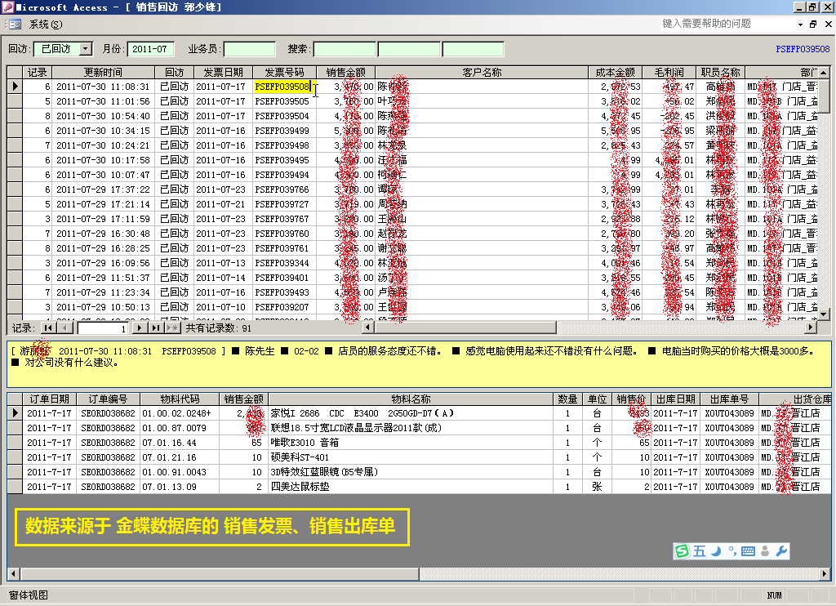Screen dimensions: 836x606
Task: Click the 月份 field showing 2011-07
Action: tap(151, 49)
